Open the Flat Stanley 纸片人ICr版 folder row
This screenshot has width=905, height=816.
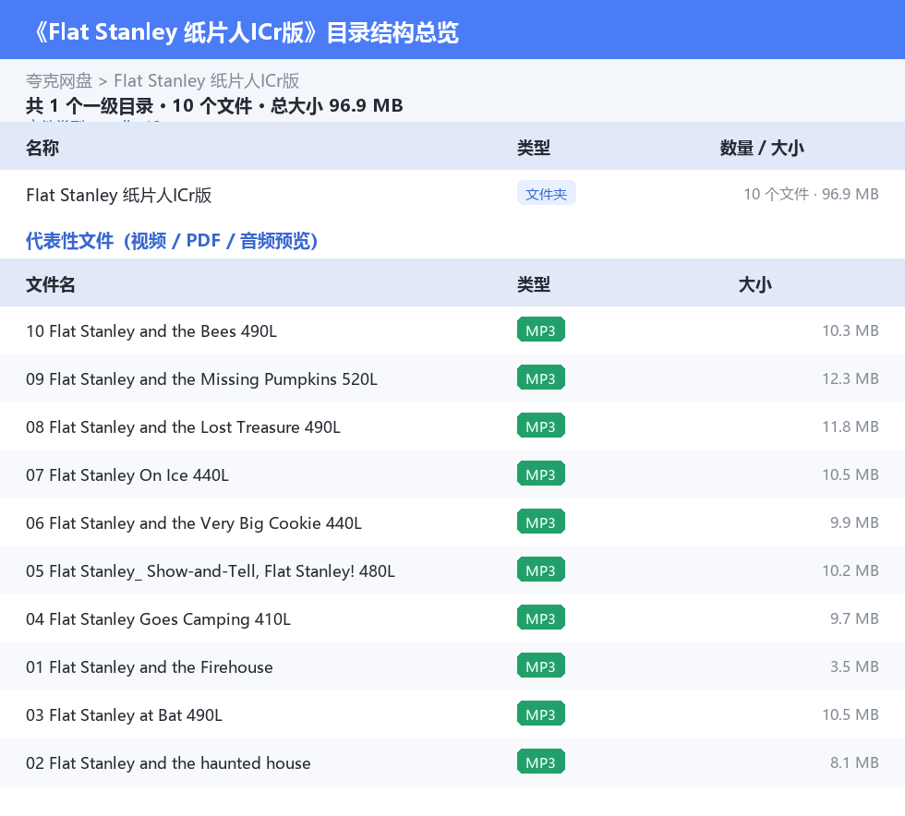tap(452, 195)
